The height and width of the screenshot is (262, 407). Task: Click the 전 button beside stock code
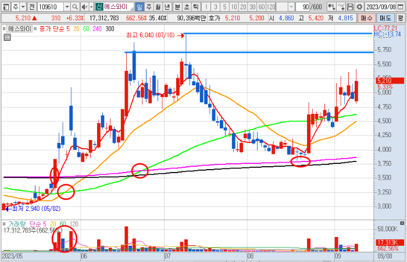tap(31, 6)
